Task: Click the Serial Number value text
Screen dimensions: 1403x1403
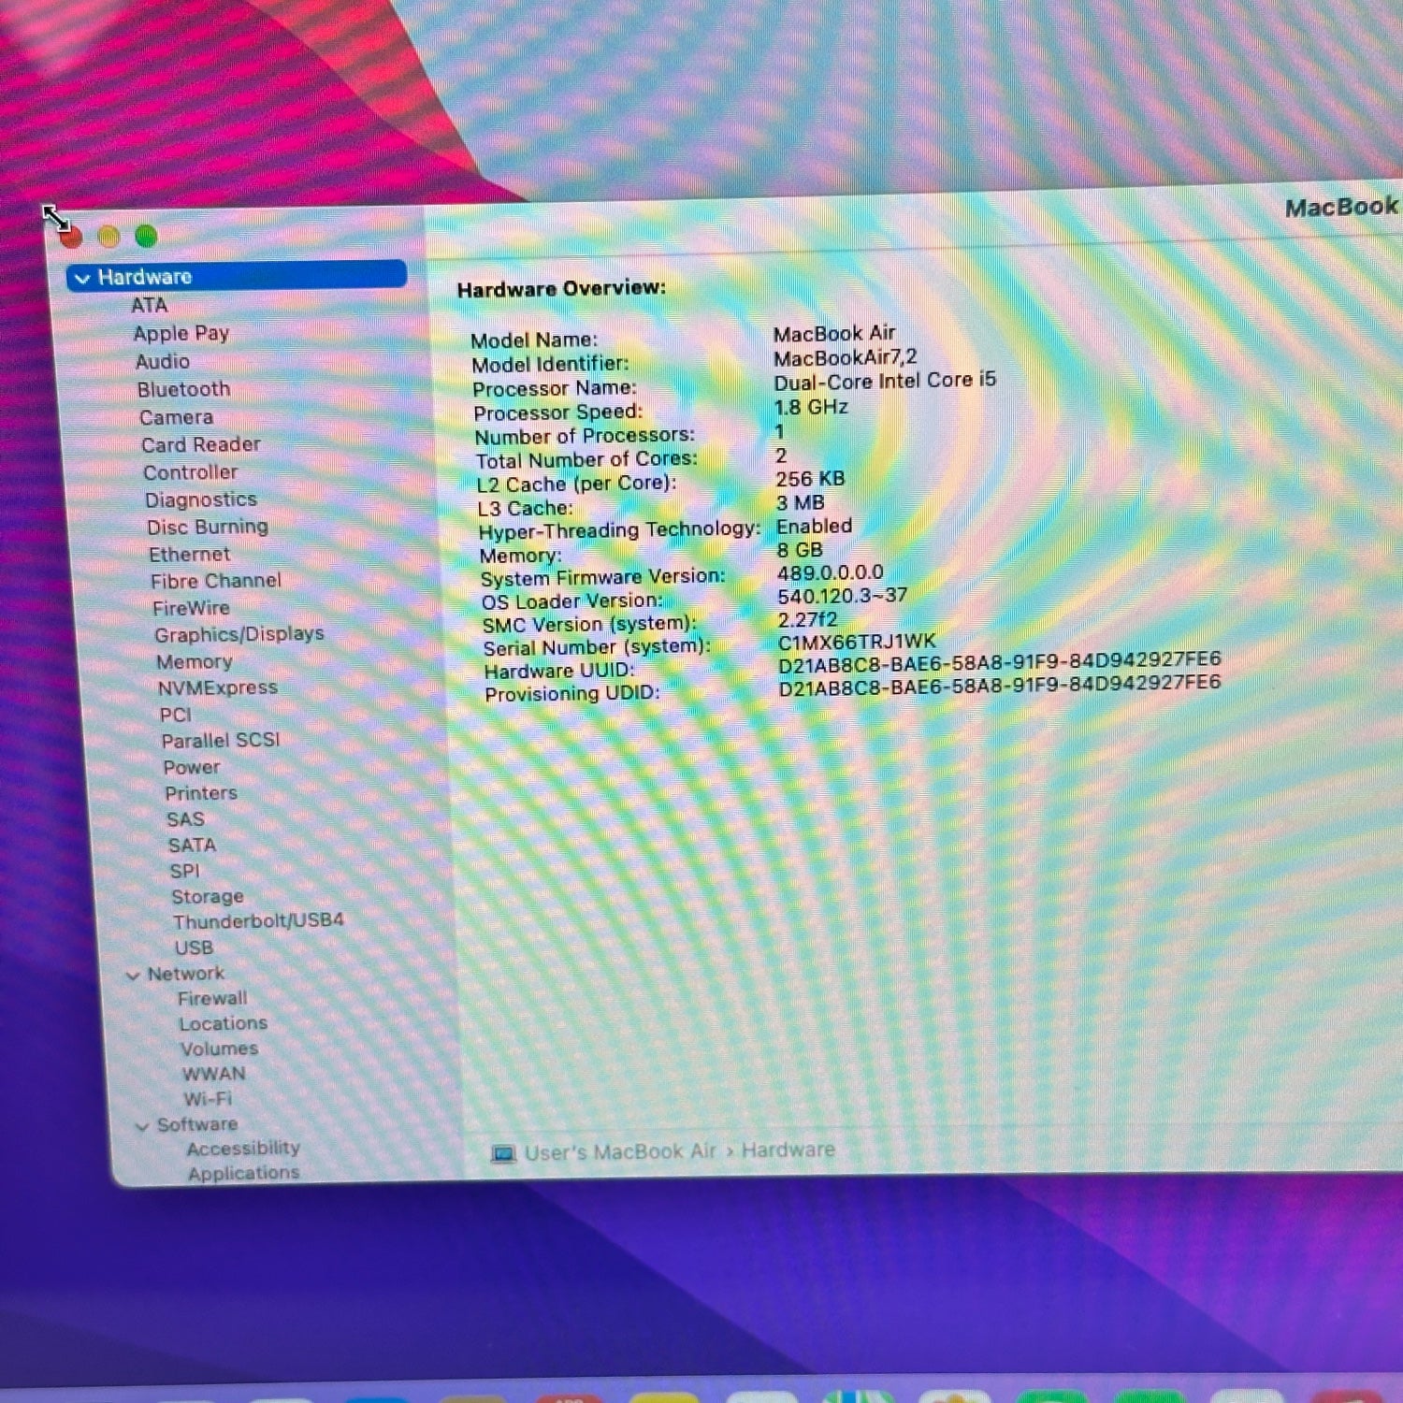Action: tap(856, 642)
